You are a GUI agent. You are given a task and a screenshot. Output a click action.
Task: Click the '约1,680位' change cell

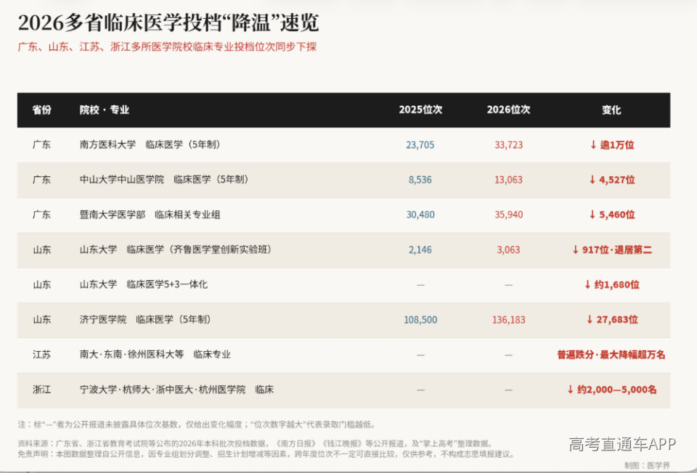(x=611, y=284)
